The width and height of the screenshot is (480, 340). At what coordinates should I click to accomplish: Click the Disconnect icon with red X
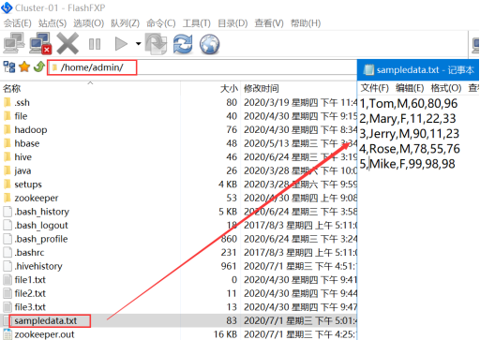point(40,43)
